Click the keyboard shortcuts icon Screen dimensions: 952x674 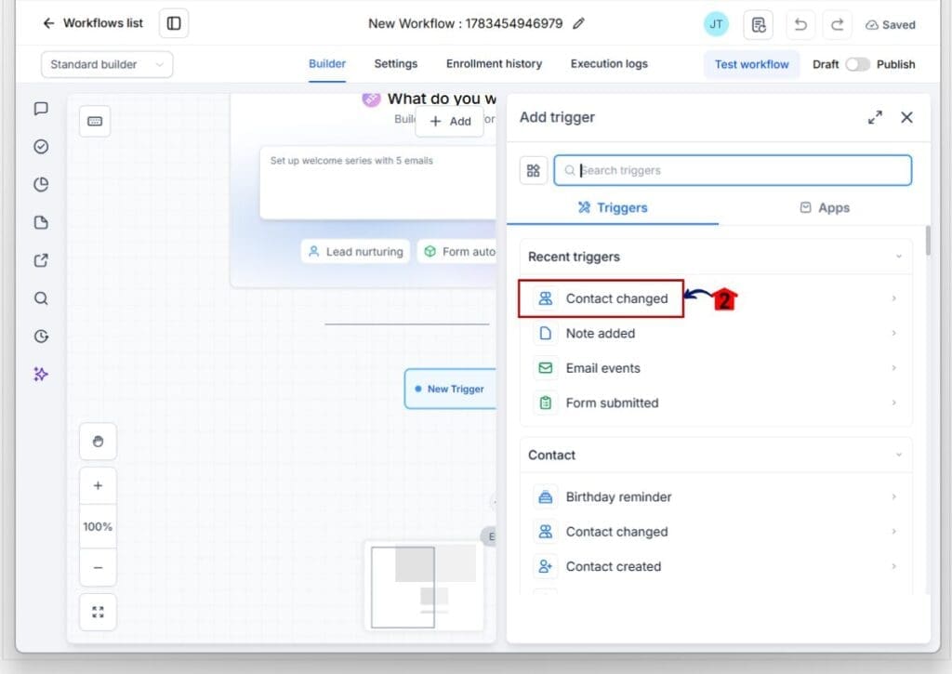pyautogui.click(x=95, y=122)
